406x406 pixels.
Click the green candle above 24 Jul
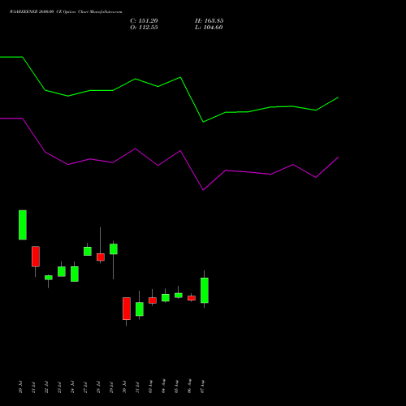click(75, 274)
